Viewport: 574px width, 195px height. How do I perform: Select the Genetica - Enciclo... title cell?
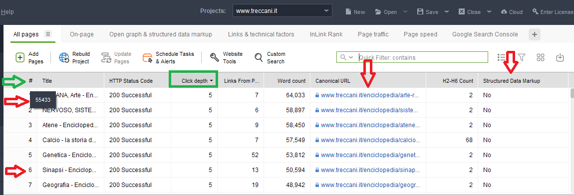click(x=71, y=155)
